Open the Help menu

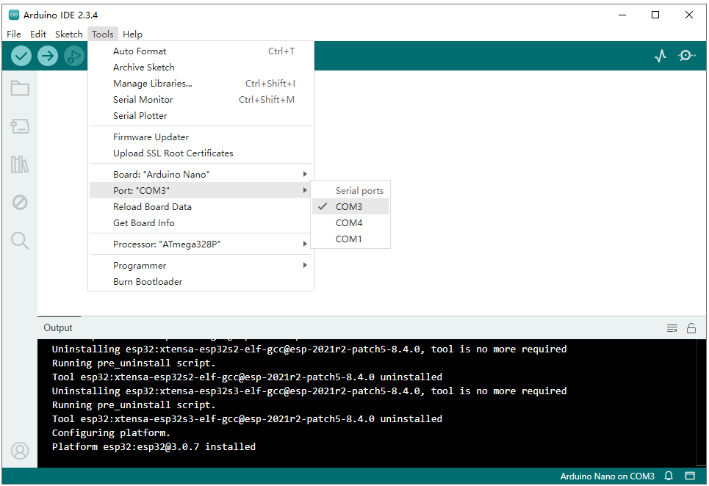132,34
